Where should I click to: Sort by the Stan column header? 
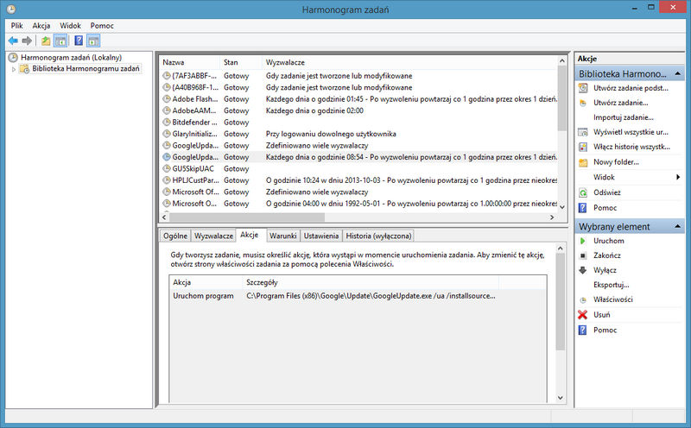pyautogui.click(x=241, y=62)
